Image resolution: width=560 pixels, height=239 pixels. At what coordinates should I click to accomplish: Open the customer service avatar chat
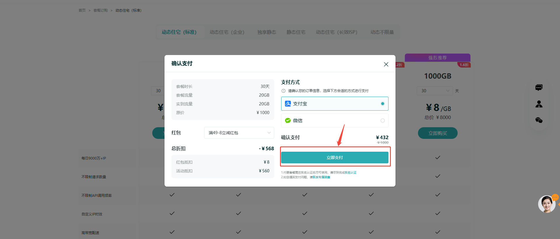[547, 204]
